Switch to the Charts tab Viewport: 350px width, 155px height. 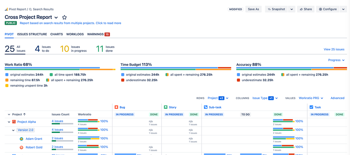point(56,34)
